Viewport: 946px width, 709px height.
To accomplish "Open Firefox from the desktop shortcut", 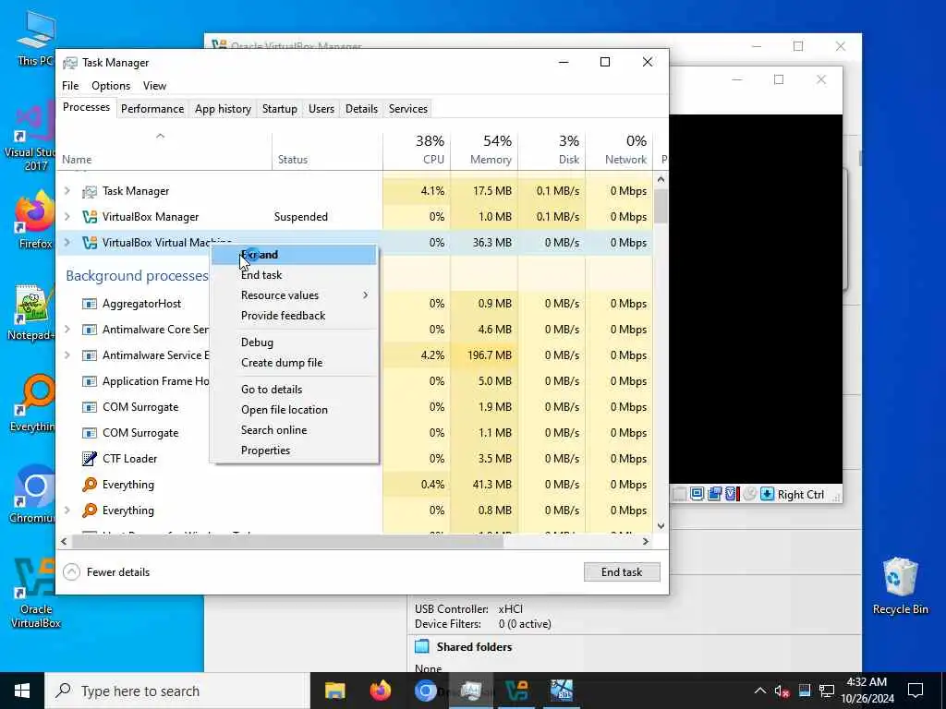I will point(34,220).
